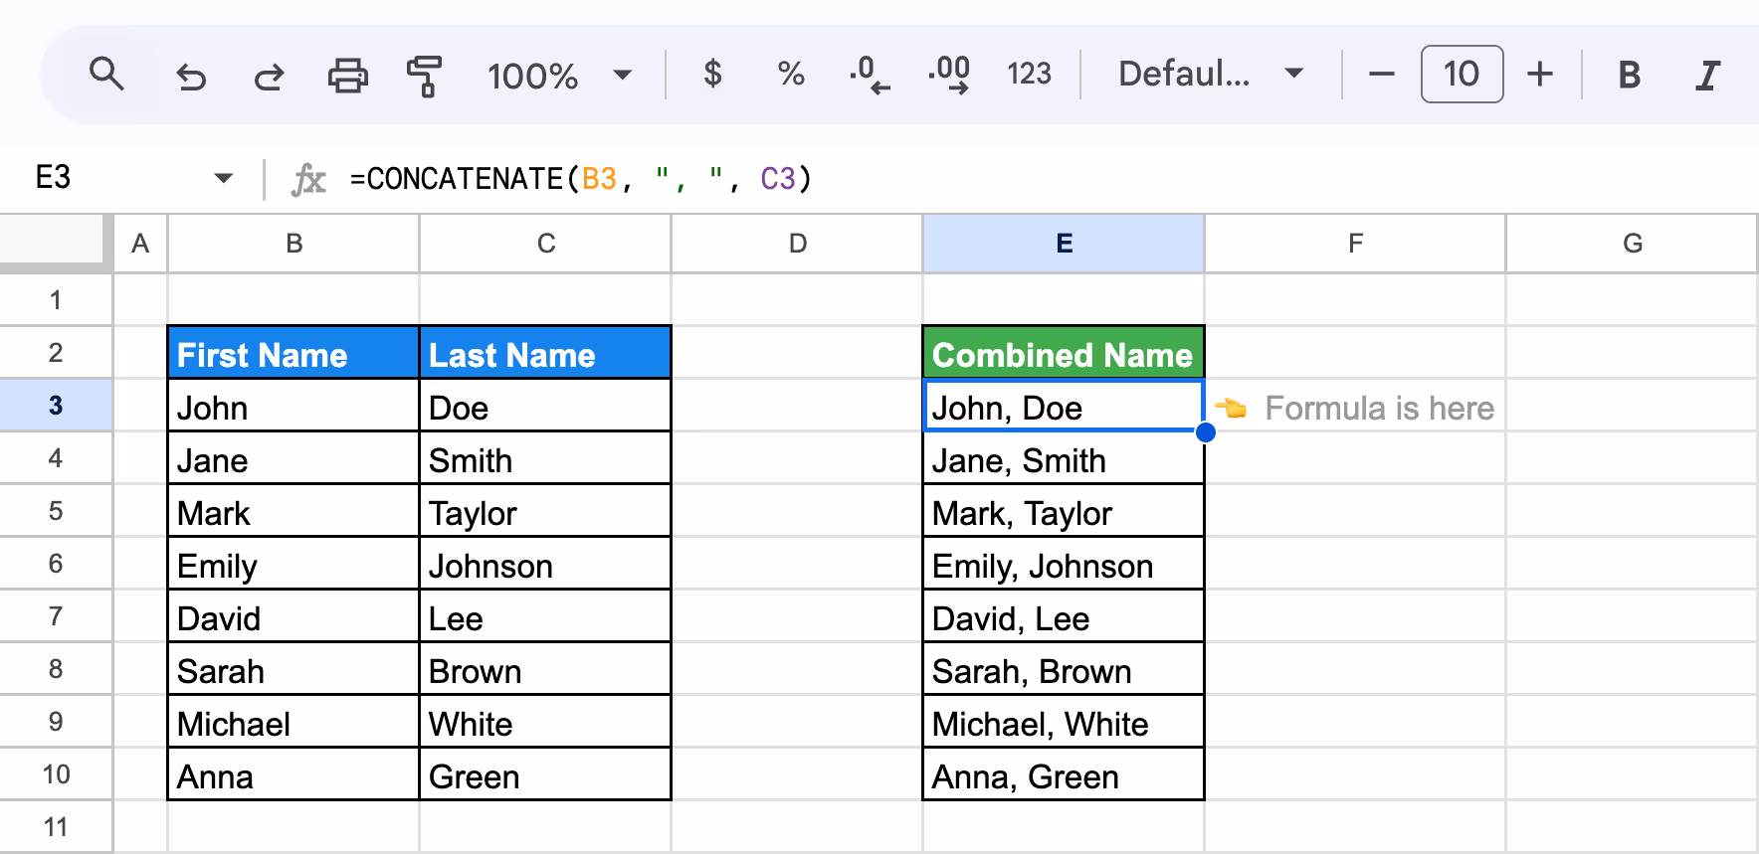Decrease font size with minus button

click(1381, 75)
